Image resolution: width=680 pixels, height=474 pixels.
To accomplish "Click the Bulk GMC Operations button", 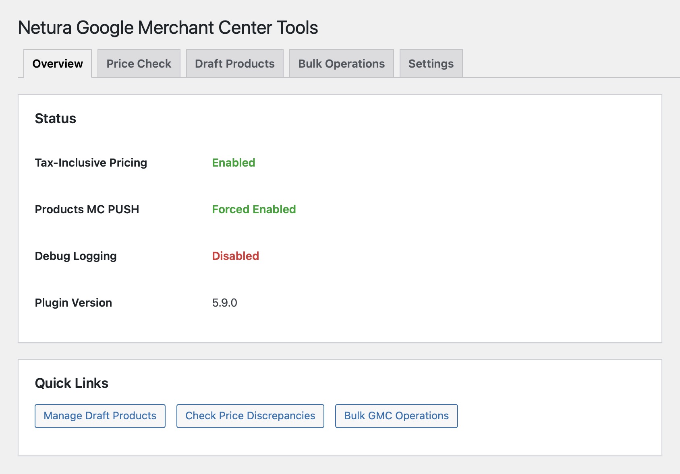I will 396,416.
